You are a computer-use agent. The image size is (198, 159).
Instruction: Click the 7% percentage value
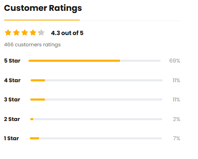(x=177, y=139)
